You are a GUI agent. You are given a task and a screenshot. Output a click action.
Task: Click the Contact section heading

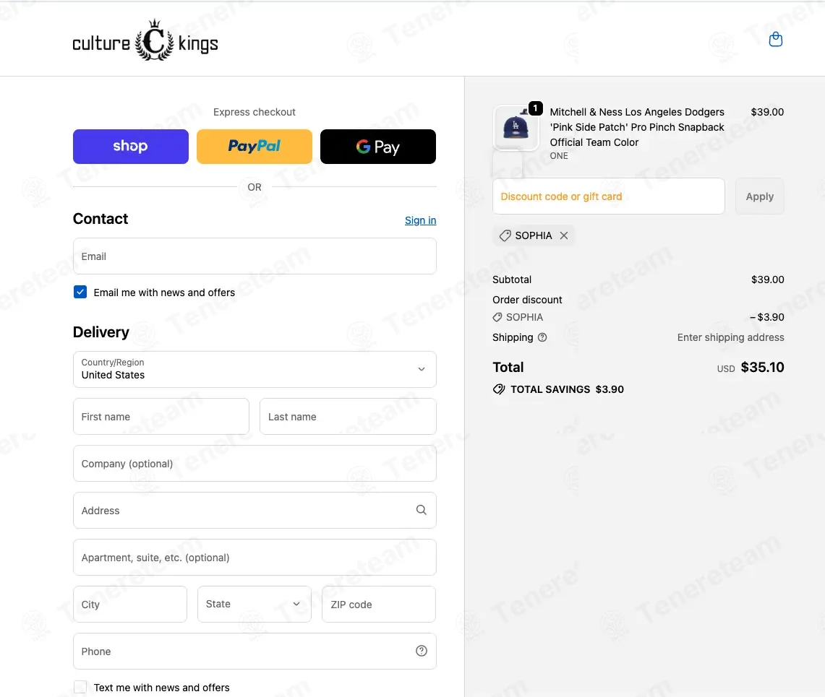101,219
